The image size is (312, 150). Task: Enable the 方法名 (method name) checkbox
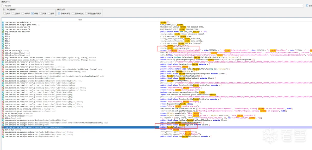click(13, 13)
